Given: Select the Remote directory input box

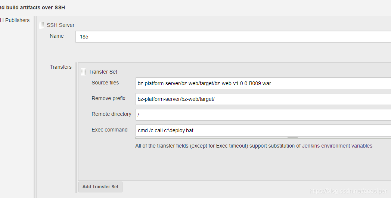Looking at the screenshot, I should (263, 115).
